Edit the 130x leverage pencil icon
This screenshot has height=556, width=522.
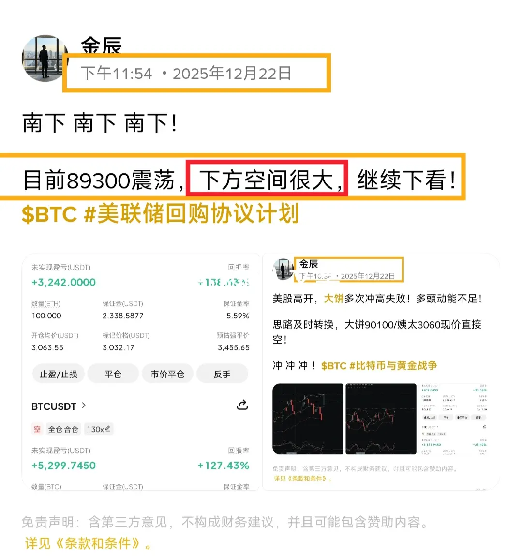[108, 429]
